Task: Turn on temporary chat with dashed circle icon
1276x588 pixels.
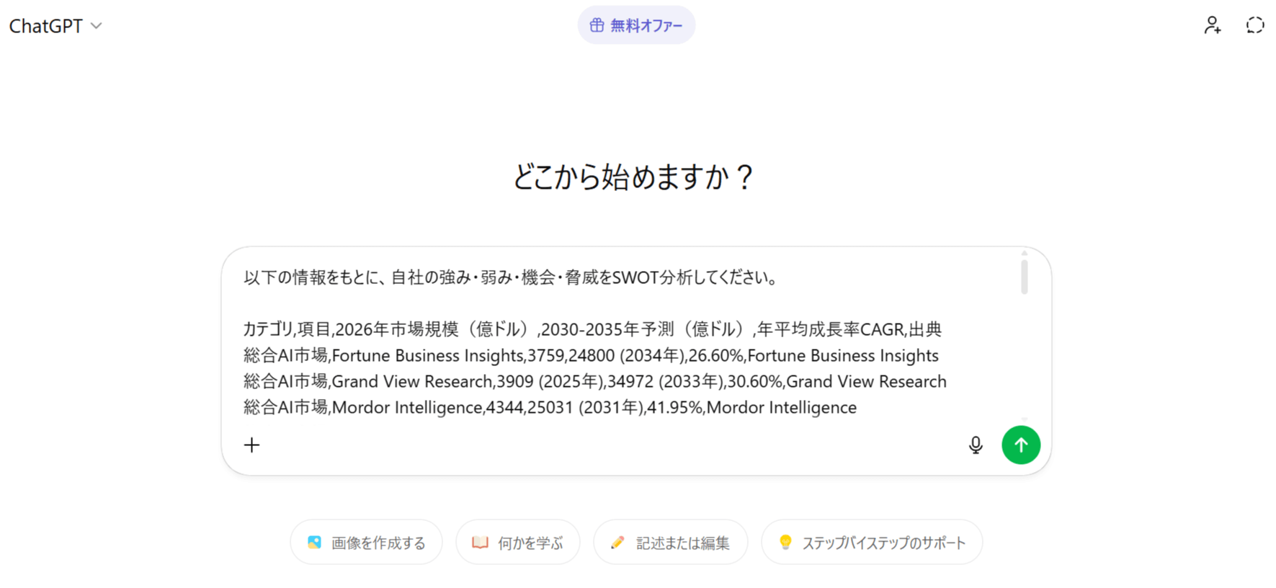Action: coord(1254,25)
